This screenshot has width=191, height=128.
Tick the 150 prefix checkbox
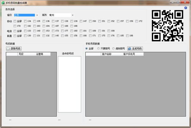(x=90, y=21)
